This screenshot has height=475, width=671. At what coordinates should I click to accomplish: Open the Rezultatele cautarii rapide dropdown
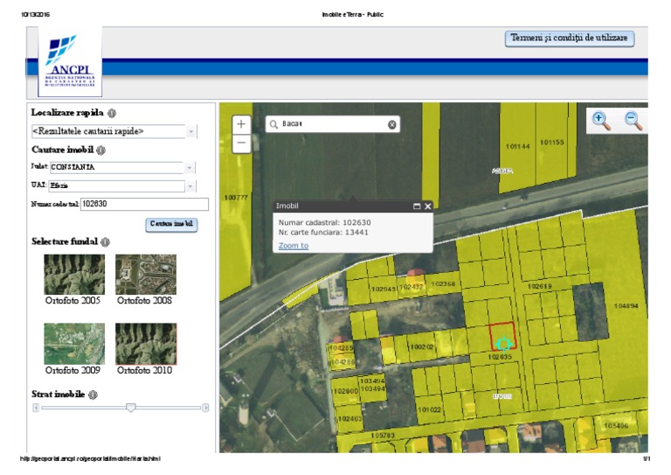coord(190,131)
